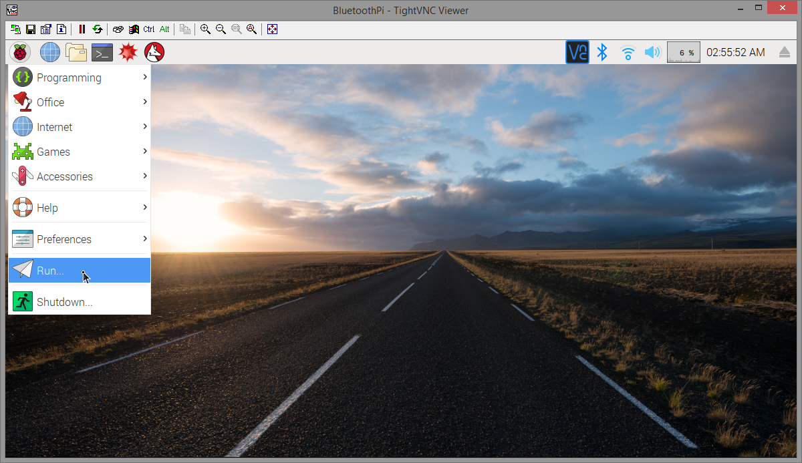Refresh the screen with green arrows icon
Viewport: 802px width, 463px height.
pyautogui.click(x=98, y=29)
